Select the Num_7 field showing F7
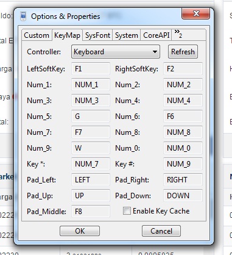Image resolution: width=232 pixels, height=255 pixels. click(91, 132)
